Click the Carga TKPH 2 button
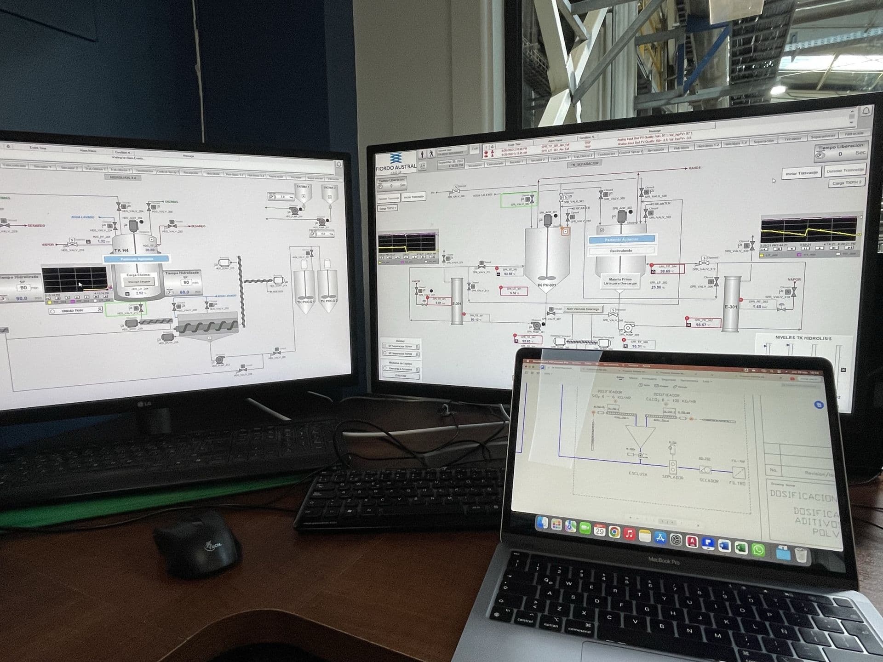The width and height of the screenshot is (883, 662). point(847,183)
